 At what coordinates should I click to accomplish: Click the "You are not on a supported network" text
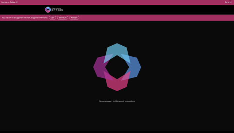[x=16, y=18]
